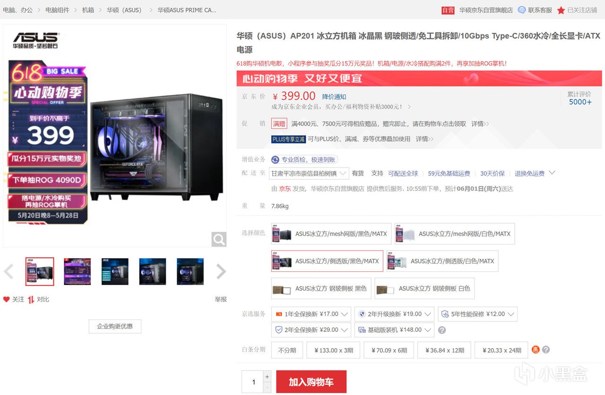Click the main ASUS AP201 product image
This screenshot has height=395, width=605.
click(x=115, y=136)
